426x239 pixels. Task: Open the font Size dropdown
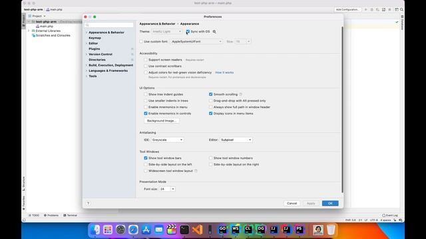click(x=242, y=41)
